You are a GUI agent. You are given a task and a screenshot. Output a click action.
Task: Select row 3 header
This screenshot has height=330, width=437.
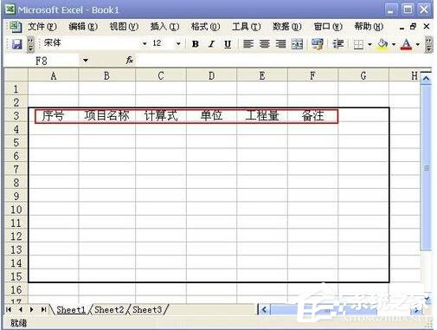coord(16,116)
